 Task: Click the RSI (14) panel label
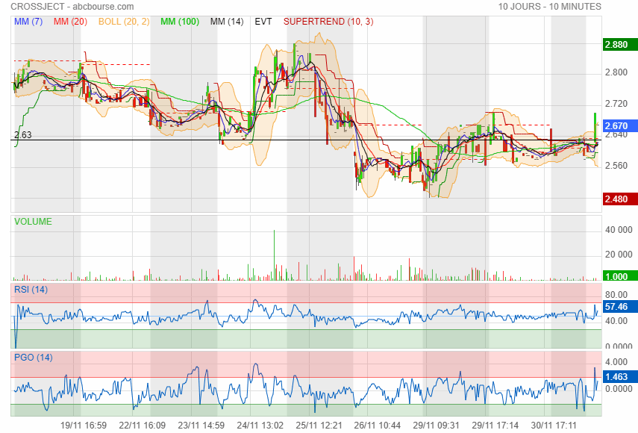point(31,290)
